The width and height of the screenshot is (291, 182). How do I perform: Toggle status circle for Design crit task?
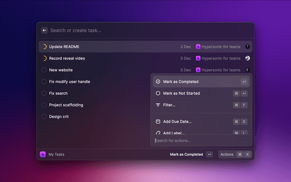point(44,116)
